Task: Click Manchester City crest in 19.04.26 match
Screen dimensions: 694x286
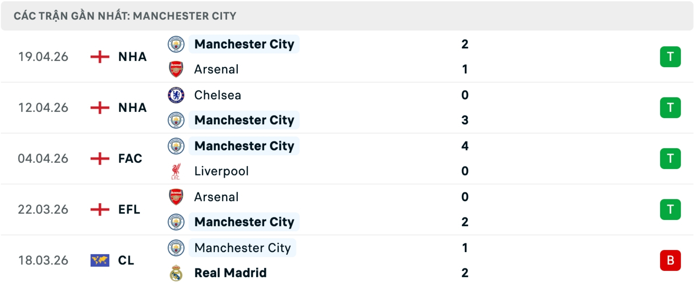Action: tap(176, 44)
